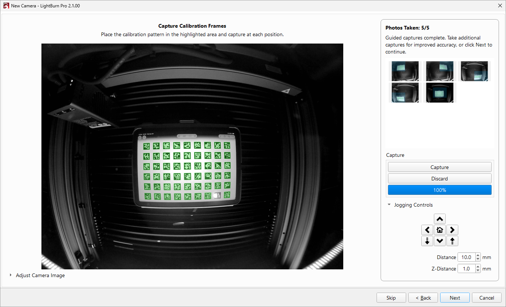
Task: Click the Distance input field showing 10.0
Action: (466, 257)
